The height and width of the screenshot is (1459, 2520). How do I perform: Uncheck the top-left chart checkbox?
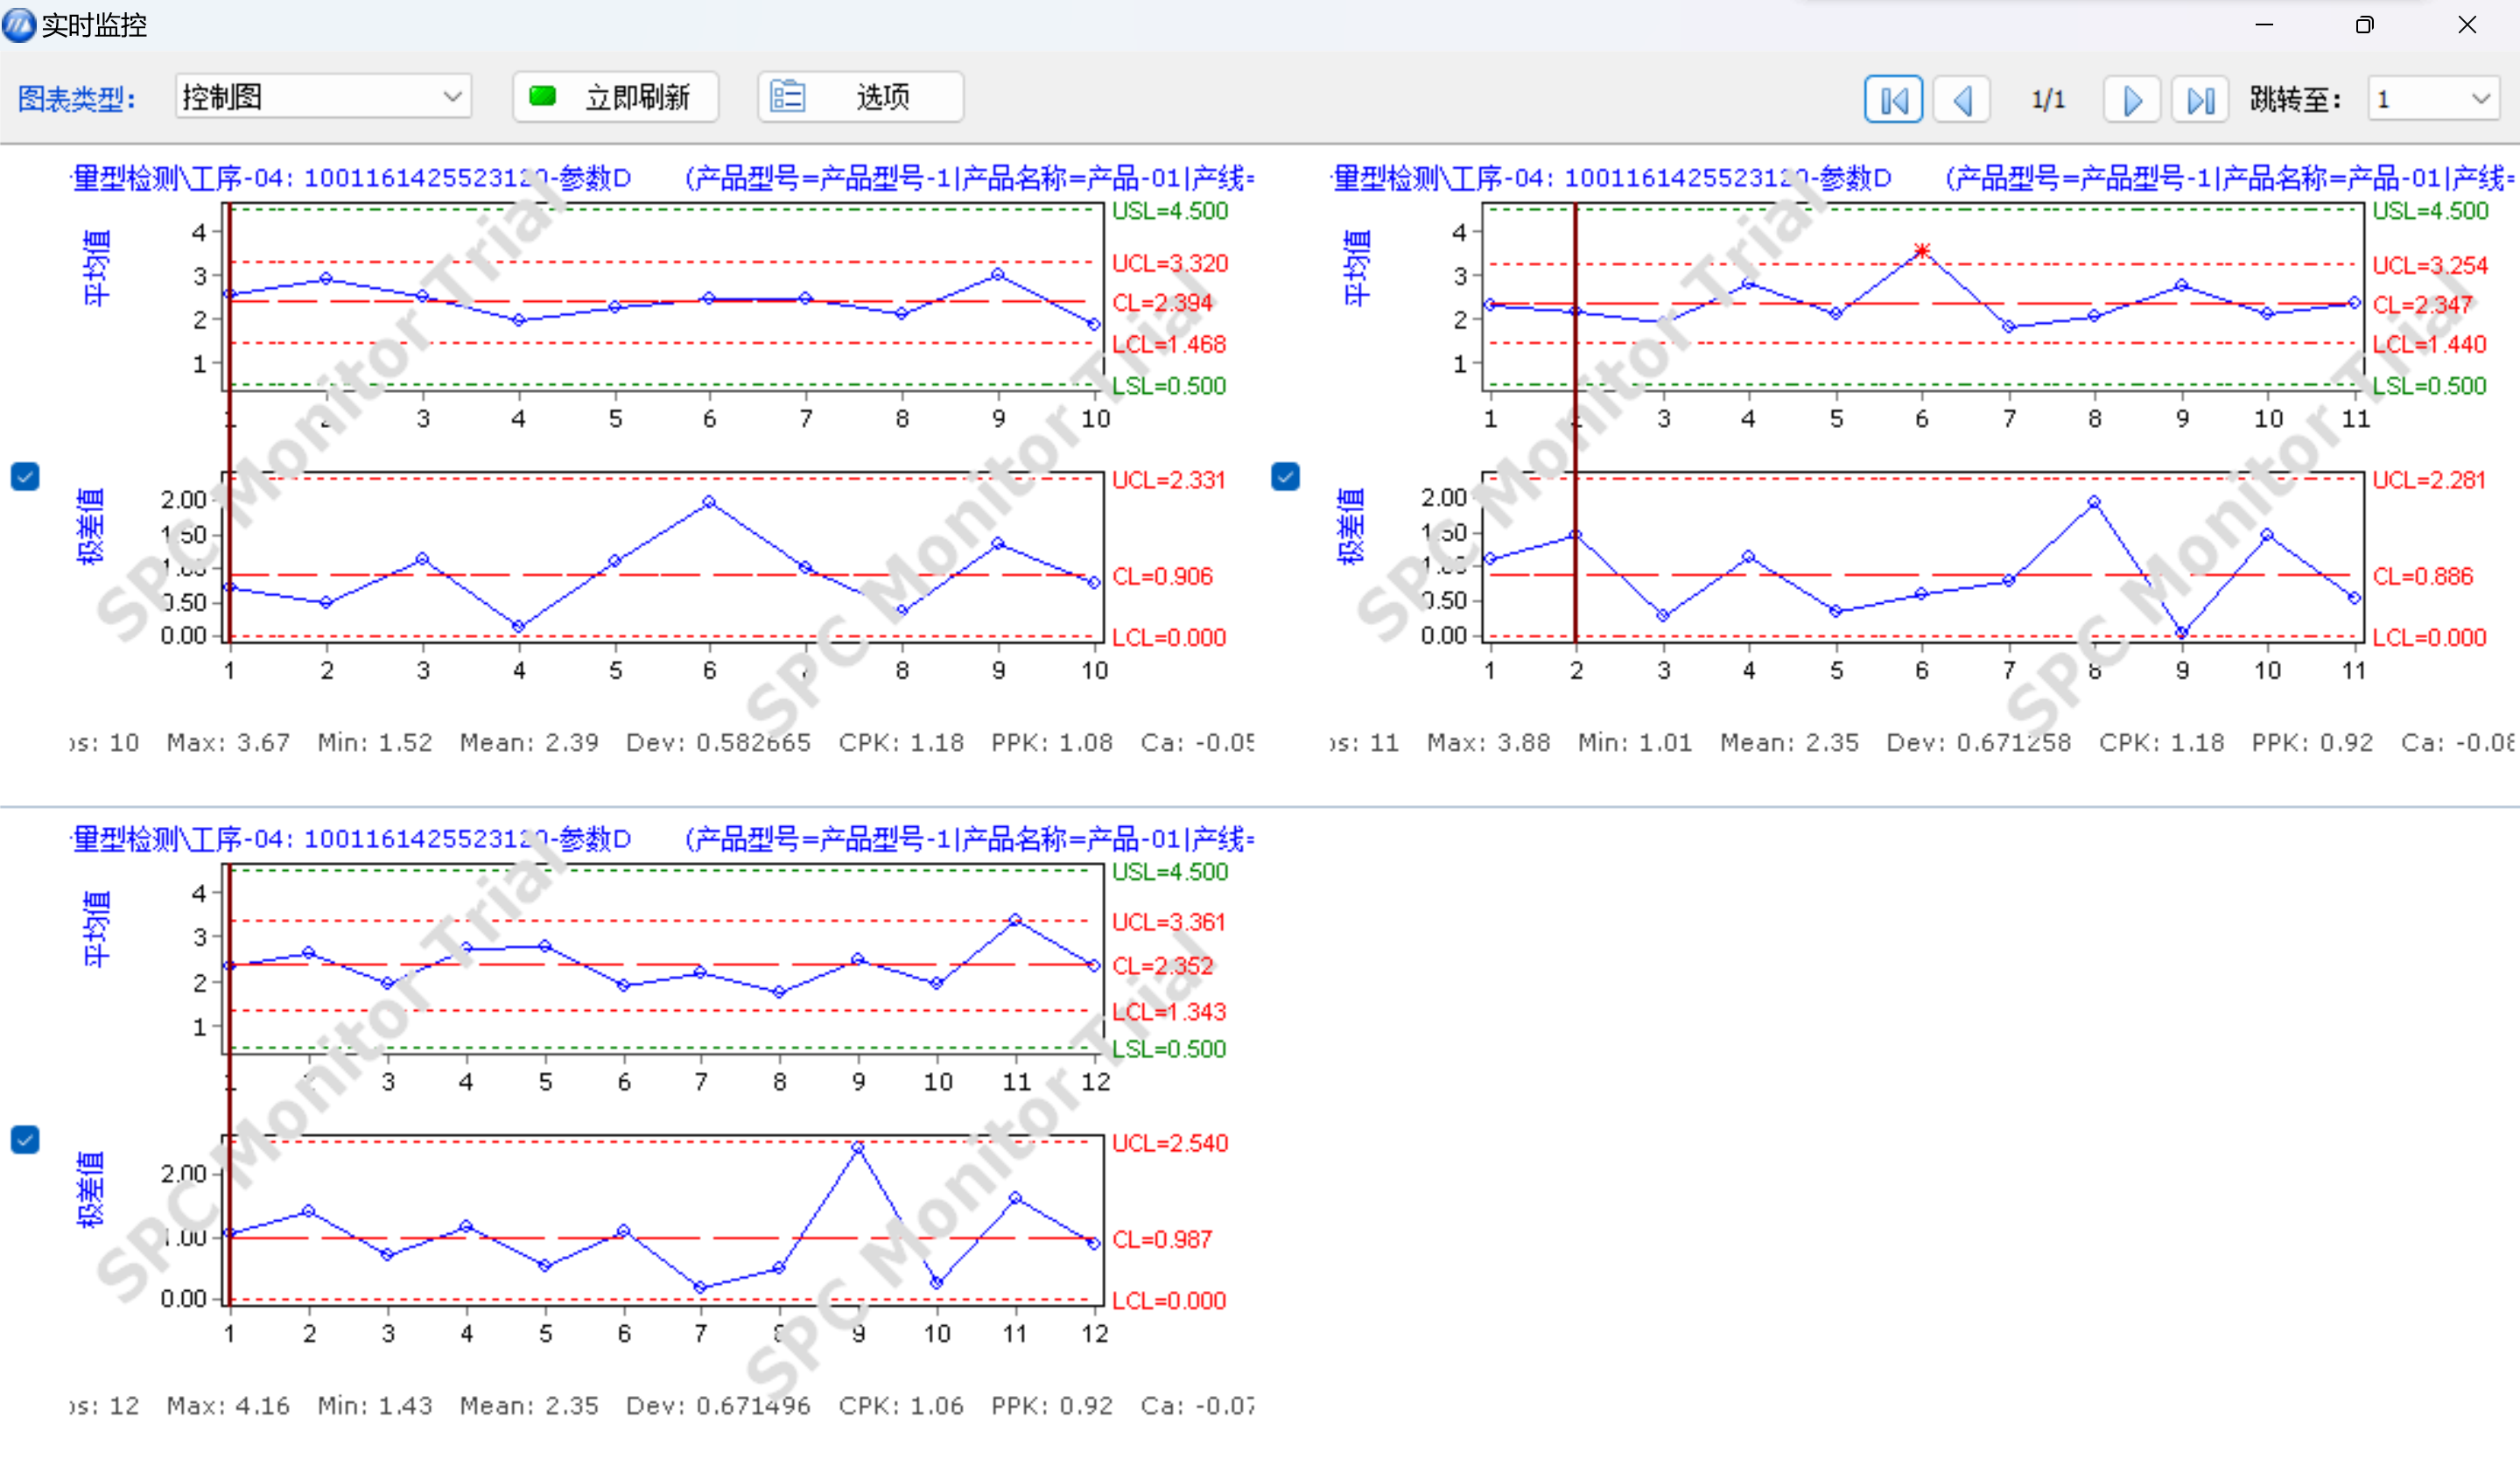(x=25, y=476)
